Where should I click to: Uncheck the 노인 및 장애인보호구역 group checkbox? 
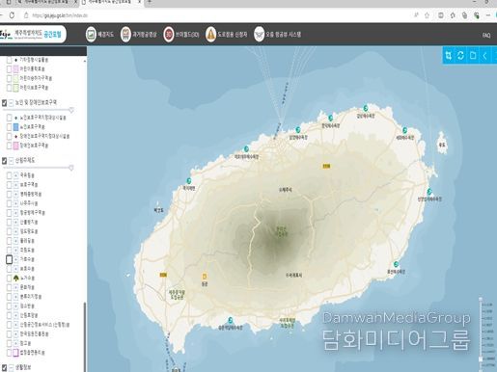point(4,103)
